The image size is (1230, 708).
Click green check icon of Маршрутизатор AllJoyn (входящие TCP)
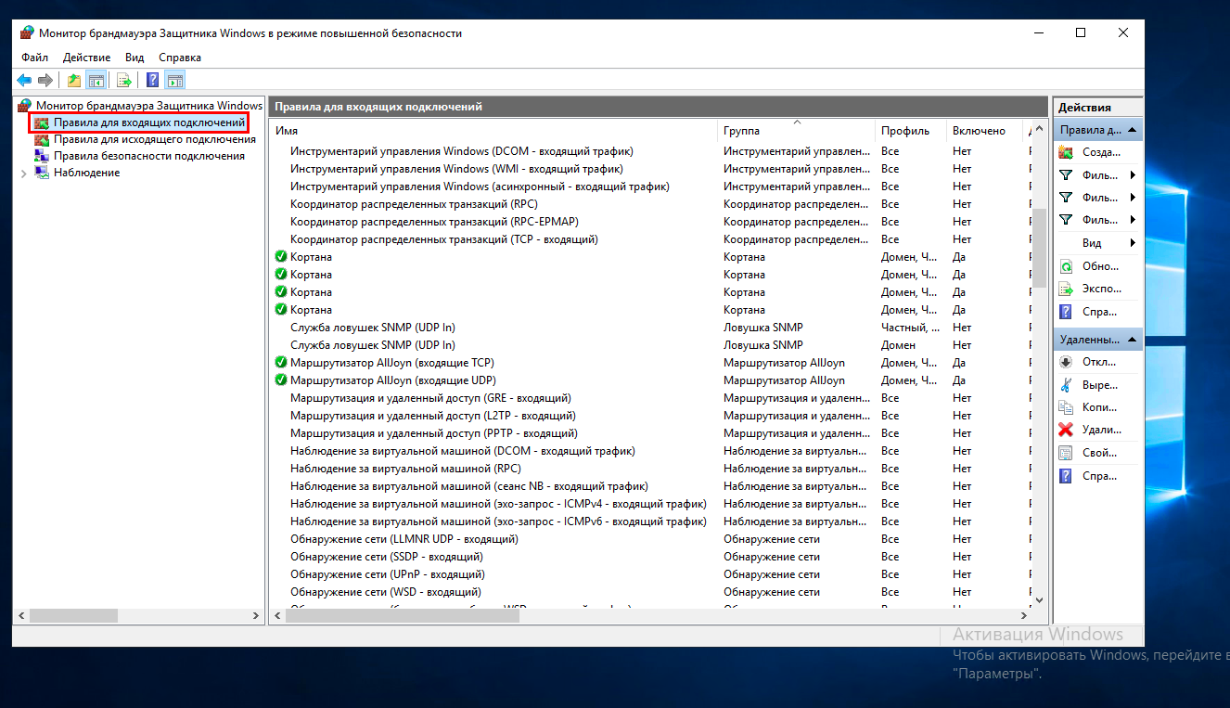point(281,363)
